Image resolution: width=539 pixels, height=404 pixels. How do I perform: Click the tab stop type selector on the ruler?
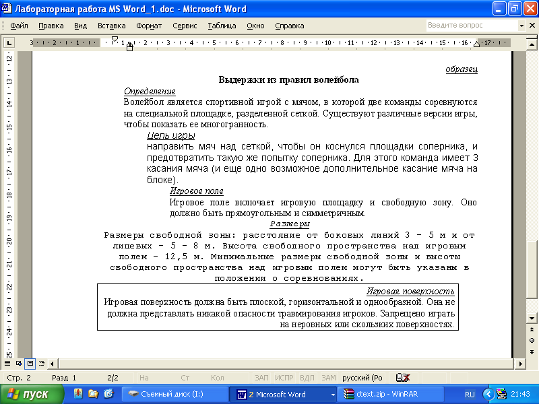(9, 43)
